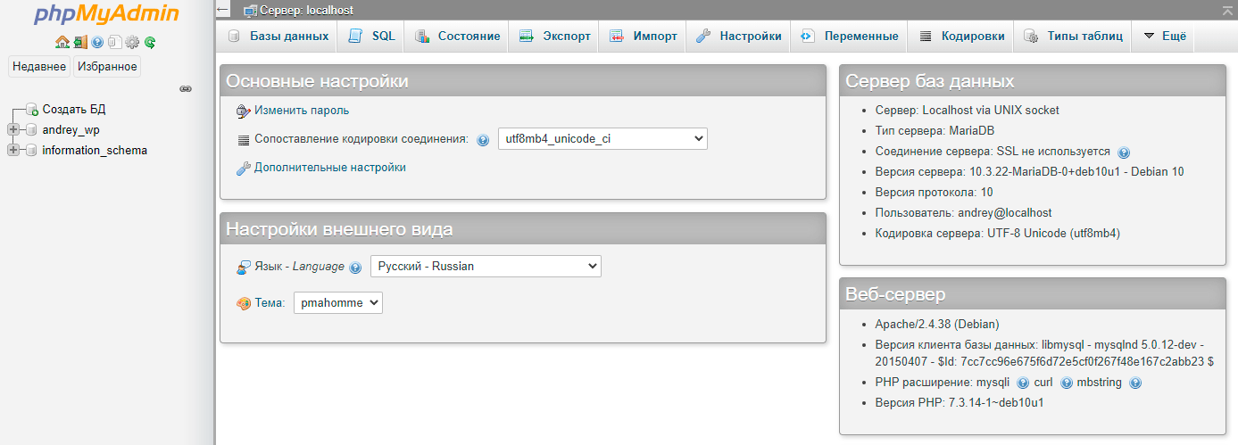Click the Тема label link
This screenshot has width=1238, height=445.
tap(269, 303)
